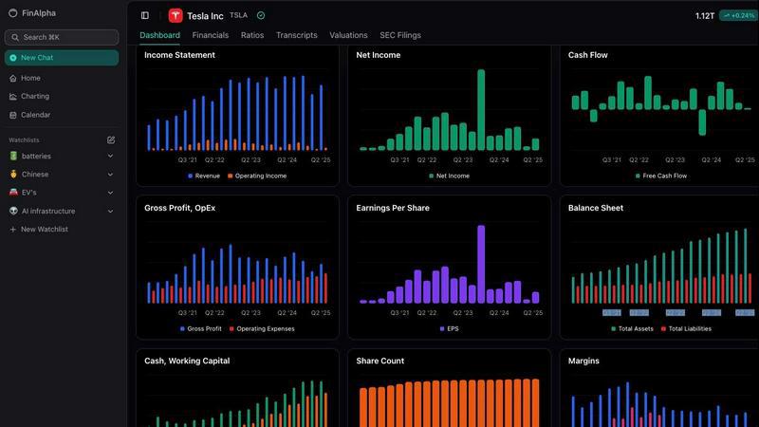759x427 pixels.
Task: Click the edit watchlists pencil icon
Action: (x=111, y=139)
